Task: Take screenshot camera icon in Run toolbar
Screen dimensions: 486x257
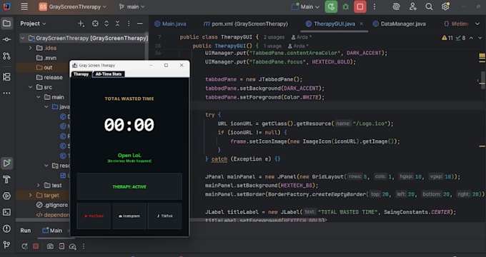Action: [x=50, y=246]
